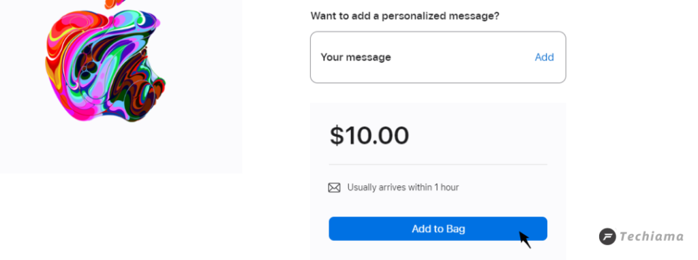Viewport: 698px width, 260px height.
Task: Click the Your message label text
Action: tap(356, 57)
